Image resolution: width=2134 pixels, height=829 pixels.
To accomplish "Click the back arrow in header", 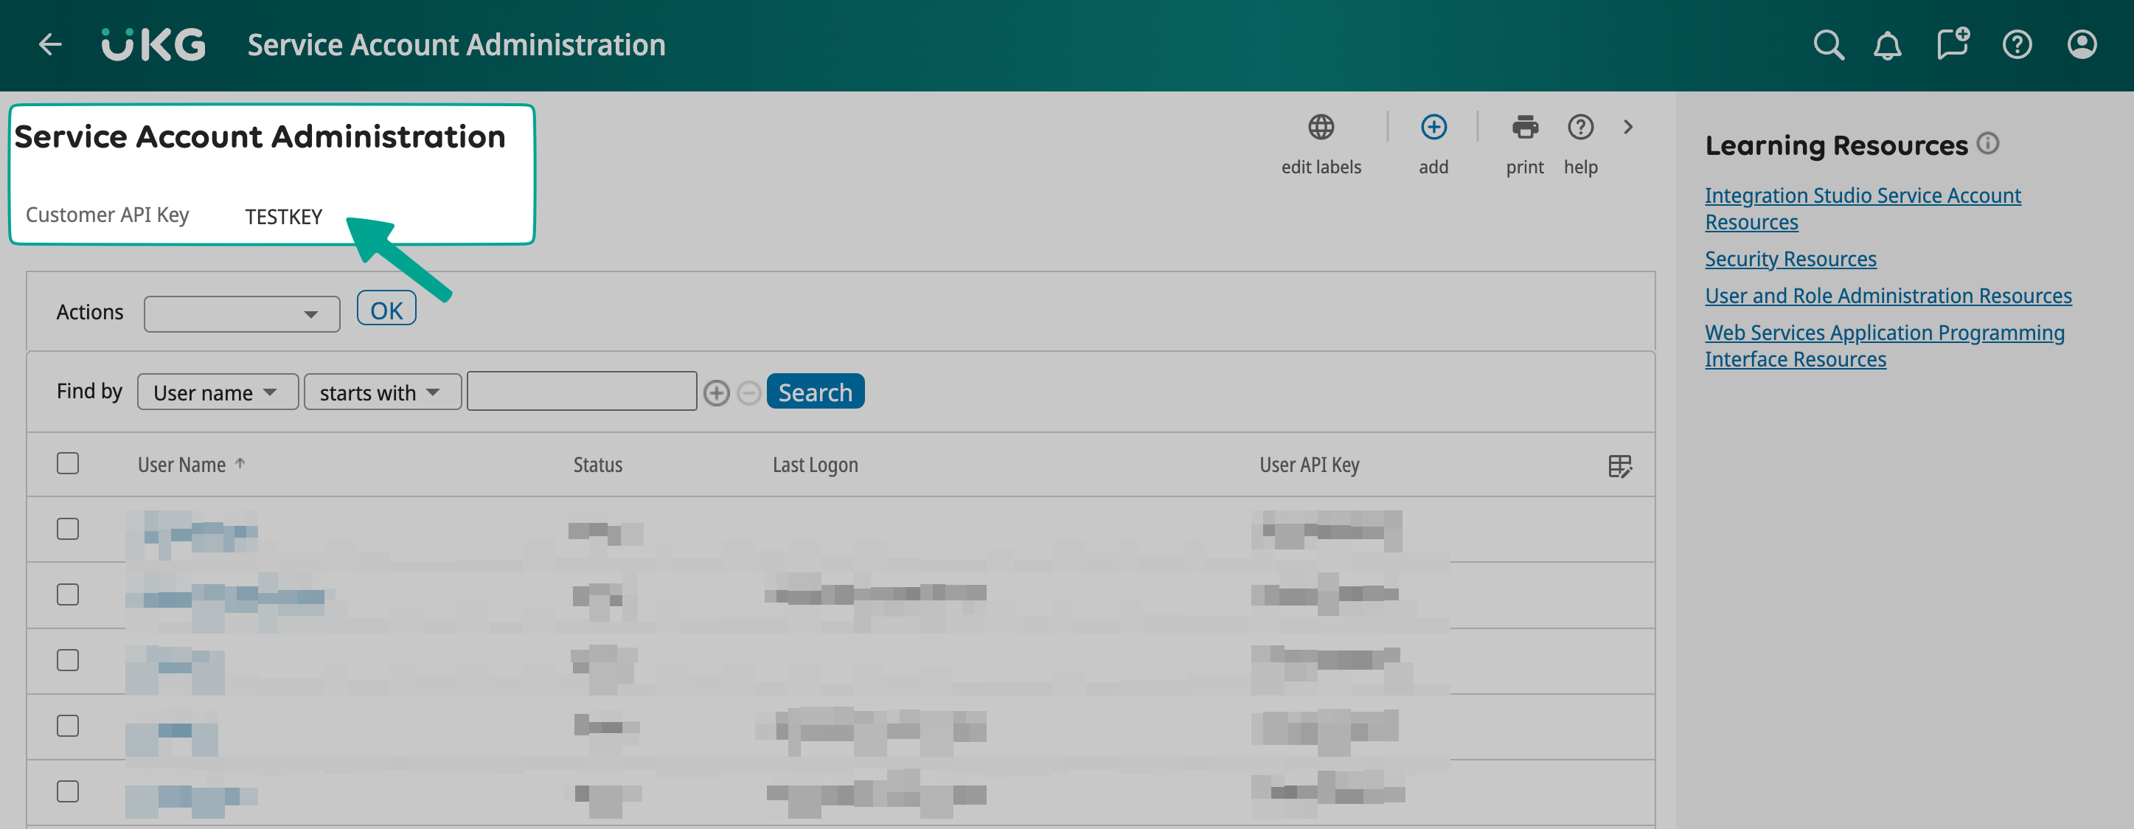I will [x=51, y=45].
